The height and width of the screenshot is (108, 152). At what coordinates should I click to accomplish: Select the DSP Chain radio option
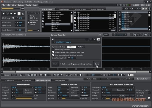pos(33,18)
